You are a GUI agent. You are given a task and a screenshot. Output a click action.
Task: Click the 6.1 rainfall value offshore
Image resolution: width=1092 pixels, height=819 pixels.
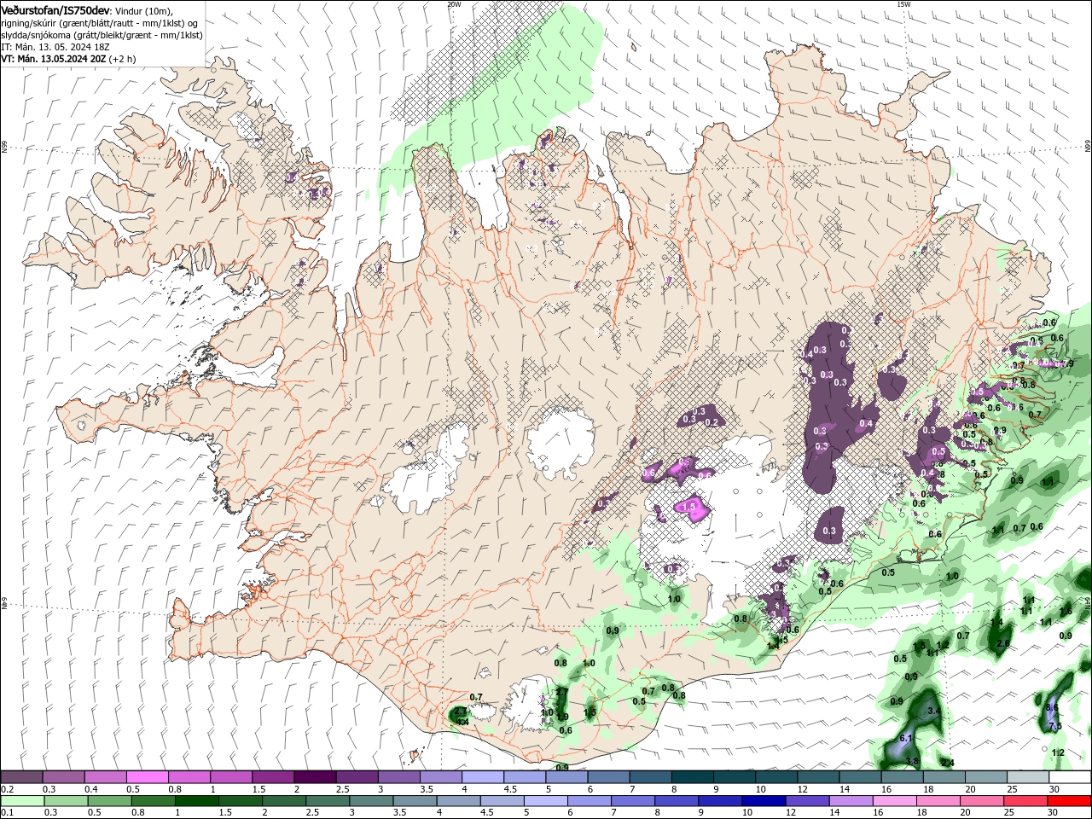coord(906,738)
